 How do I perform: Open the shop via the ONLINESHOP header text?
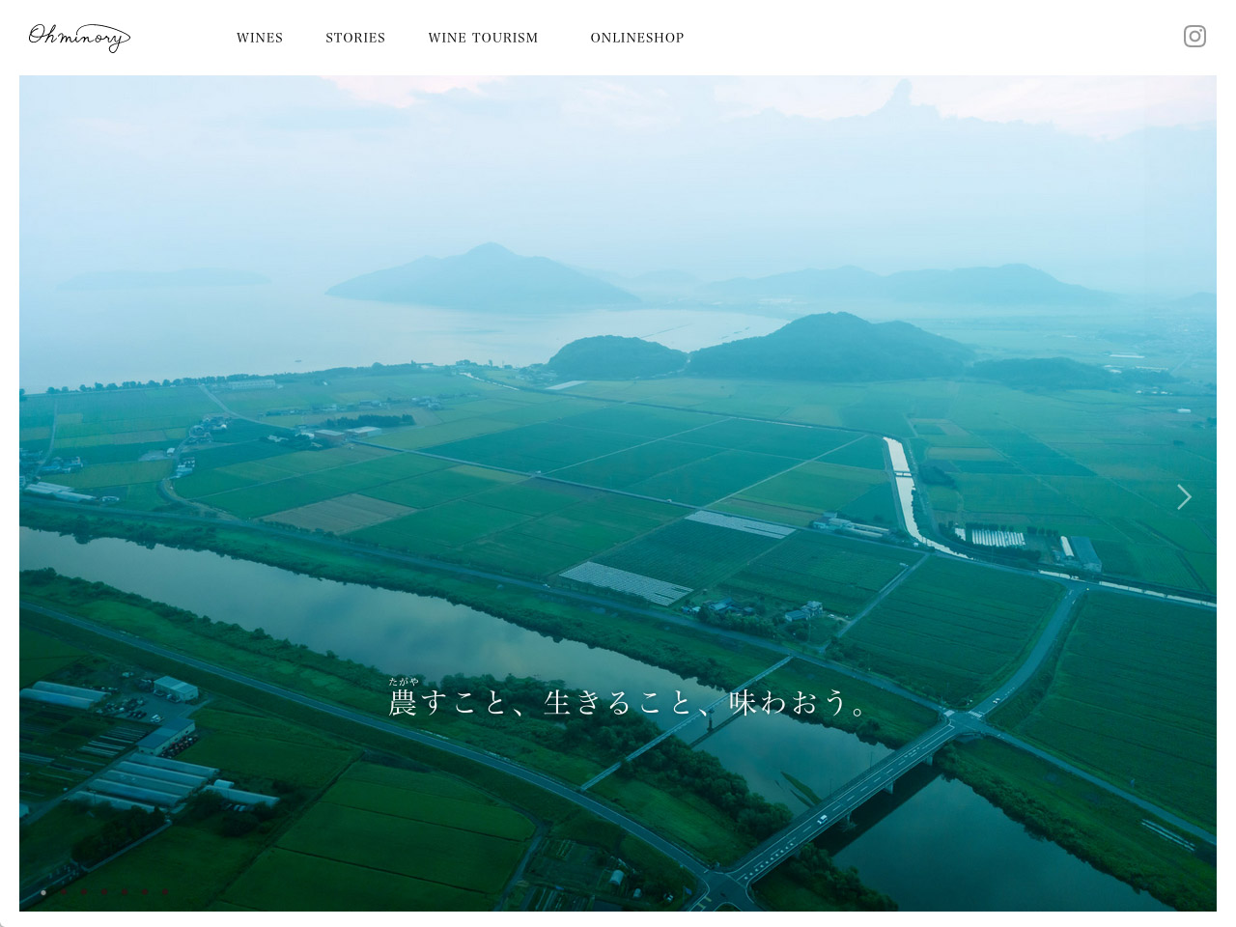pyautogui.click(x=637, y=38)
